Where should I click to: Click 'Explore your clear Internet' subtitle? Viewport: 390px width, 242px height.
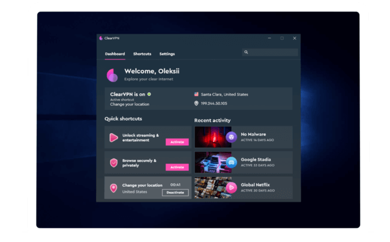(x=149, y=79)
